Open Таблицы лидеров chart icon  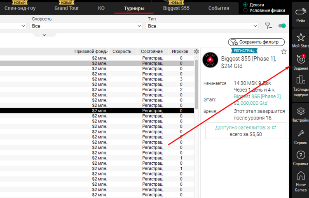point(301,81)
